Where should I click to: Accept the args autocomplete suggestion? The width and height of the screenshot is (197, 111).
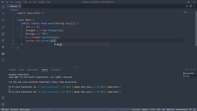(82, 44)
